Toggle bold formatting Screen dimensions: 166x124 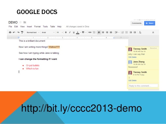(x=66, y=32)
